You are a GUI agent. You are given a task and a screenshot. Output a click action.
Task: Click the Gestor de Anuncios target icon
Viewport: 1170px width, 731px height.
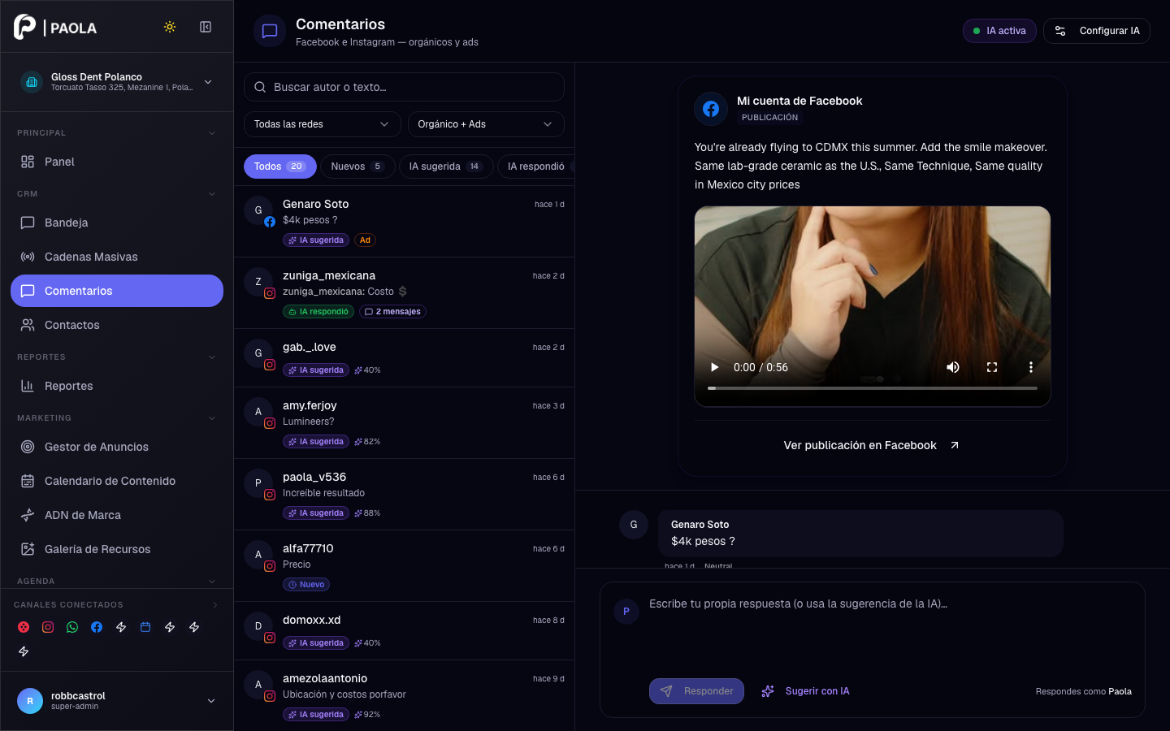point(28,447)
